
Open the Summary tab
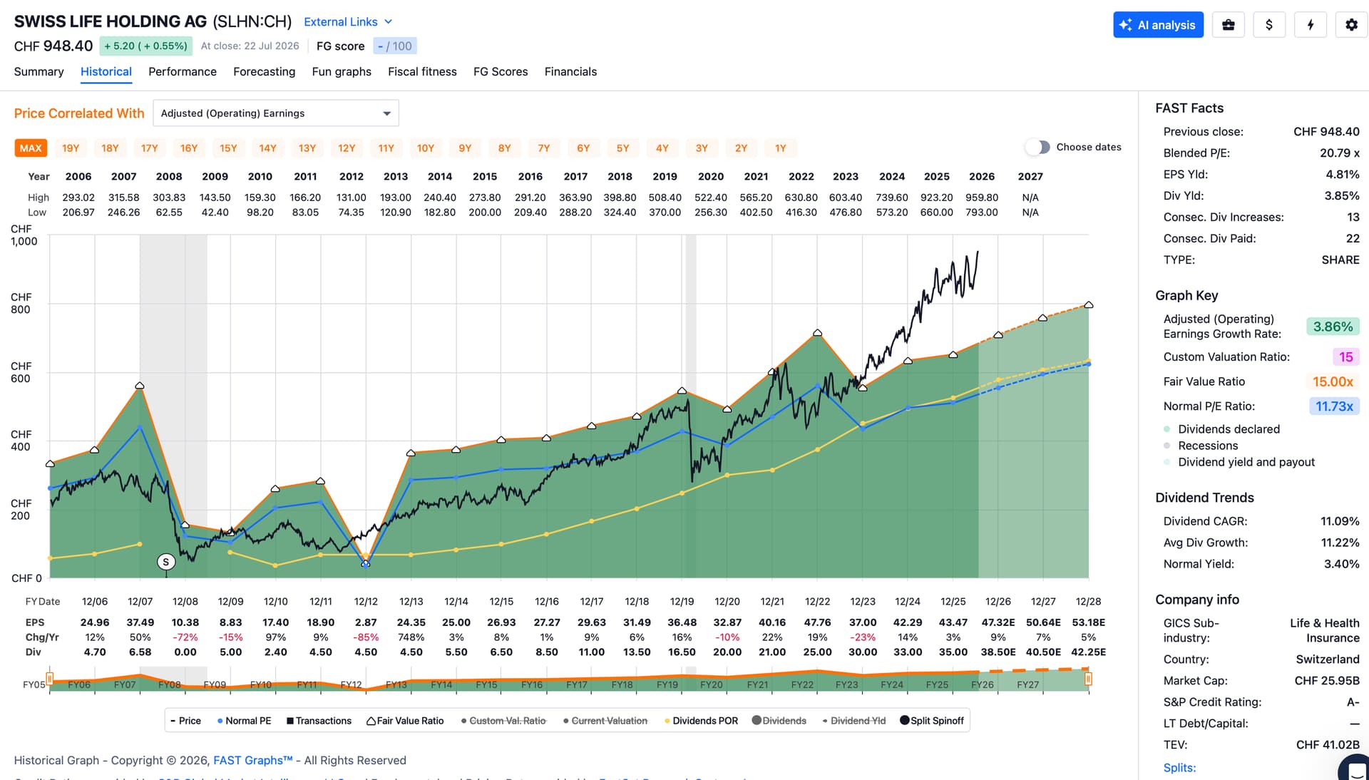click(39, 72)
